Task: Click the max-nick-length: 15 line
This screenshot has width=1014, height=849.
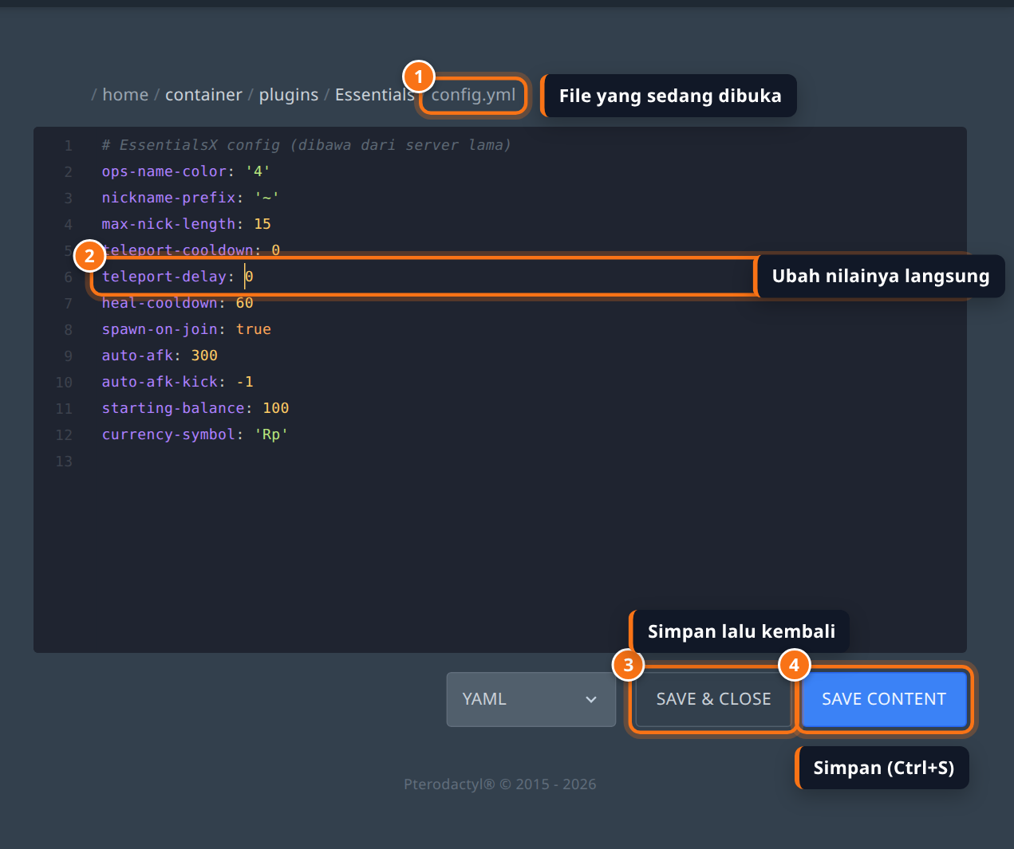Action: (186, 224)
